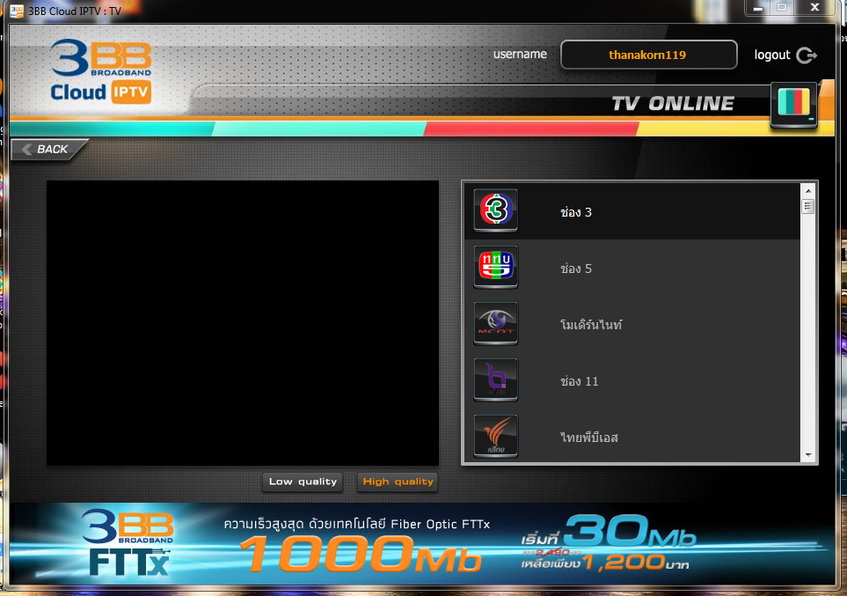Click the channel list scroll down arrow
This screenshot has height=596, width=847.
coord(808,455)
